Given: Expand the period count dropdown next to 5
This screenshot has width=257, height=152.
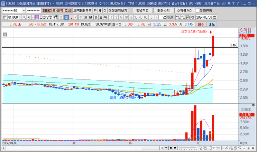Looking at the screenshot, I should coord(76,17).
